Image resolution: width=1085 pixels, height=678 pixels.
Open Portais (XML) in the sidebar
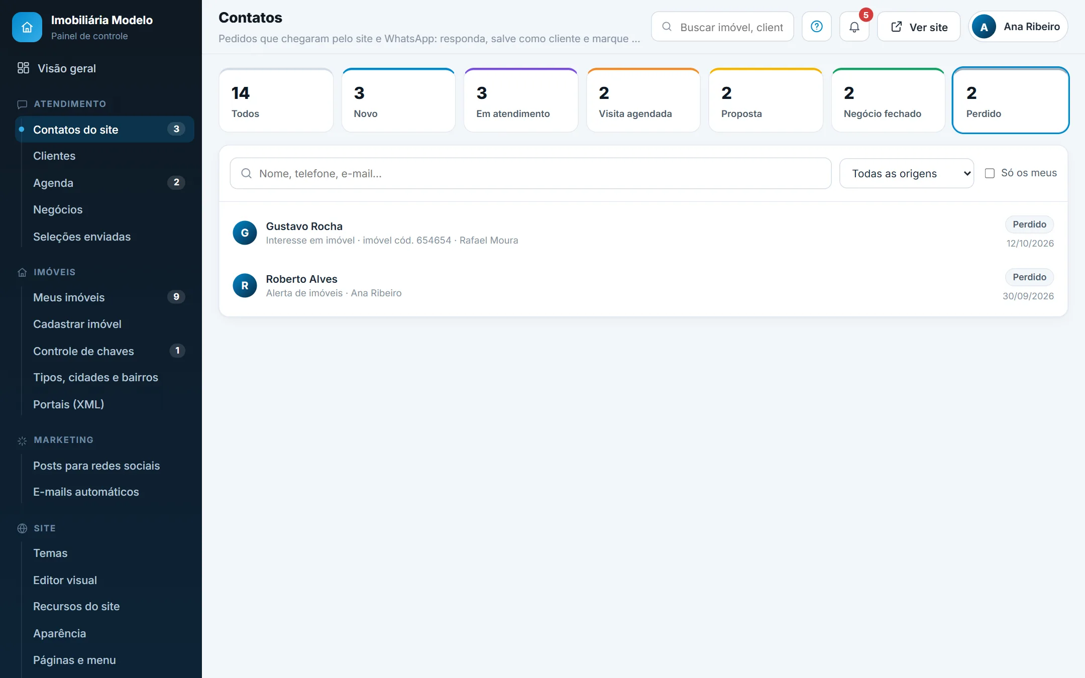click(x=104, y=405)
